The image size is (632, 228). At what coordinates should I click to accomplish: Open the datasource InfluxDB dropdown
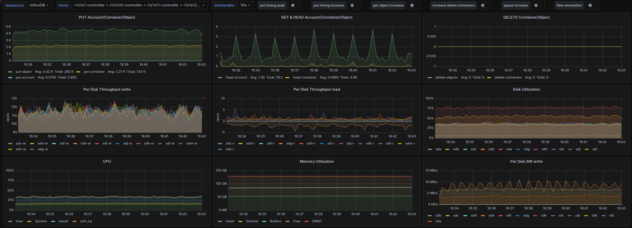[x=39, y=5]
